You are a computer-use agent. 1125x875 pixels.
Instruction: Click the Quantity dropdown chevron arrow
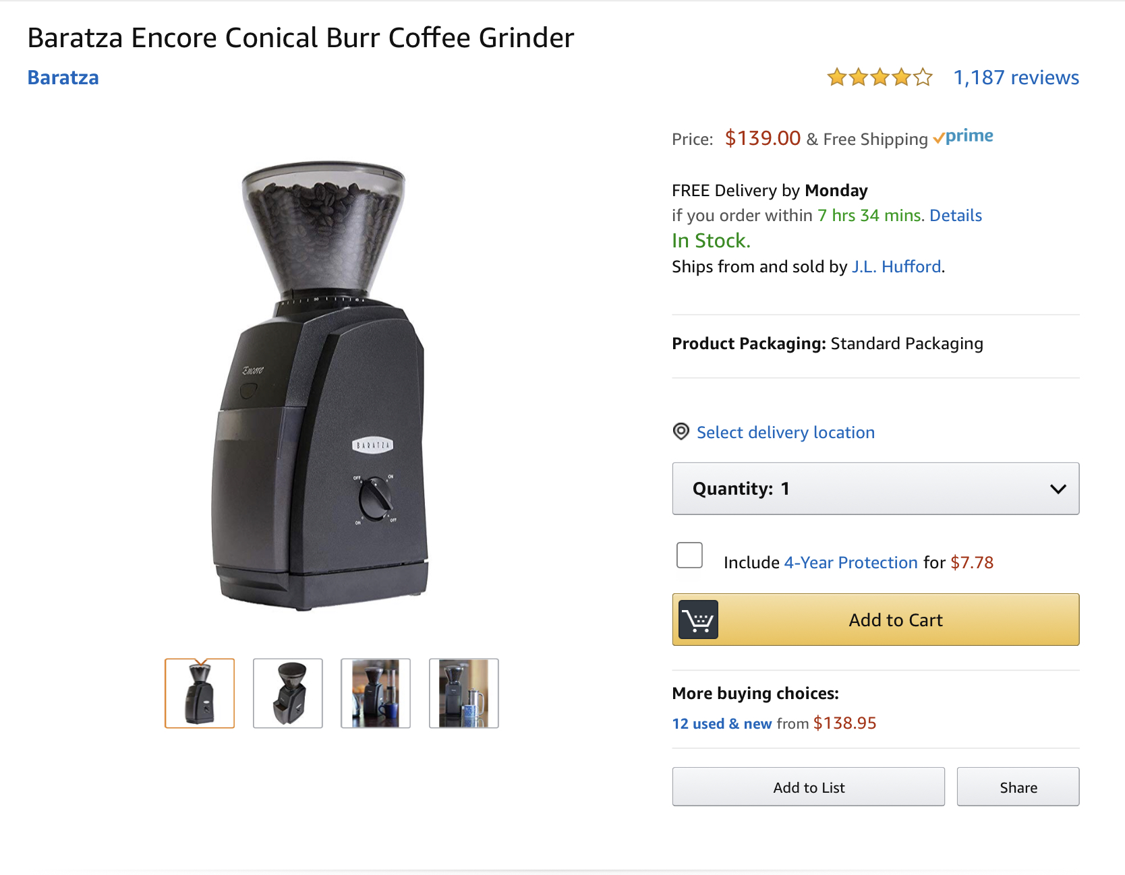point(1058,489)
